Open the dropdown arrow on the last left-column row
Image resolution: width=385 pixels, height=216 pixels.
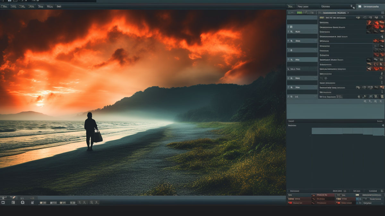[x=315, y=97]
